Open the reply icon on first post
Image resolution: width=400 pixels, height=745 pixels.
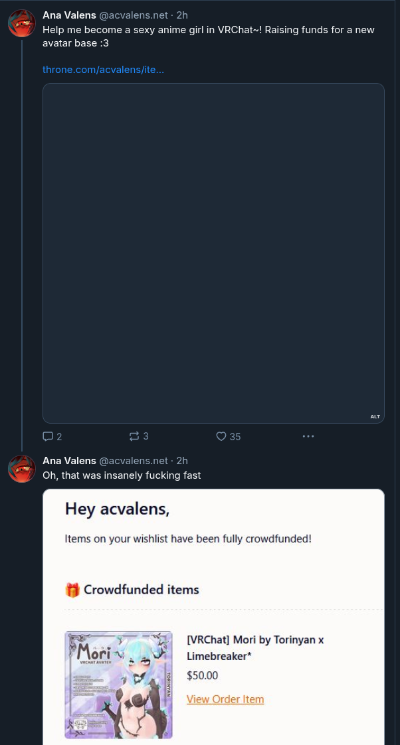point(48,436)
